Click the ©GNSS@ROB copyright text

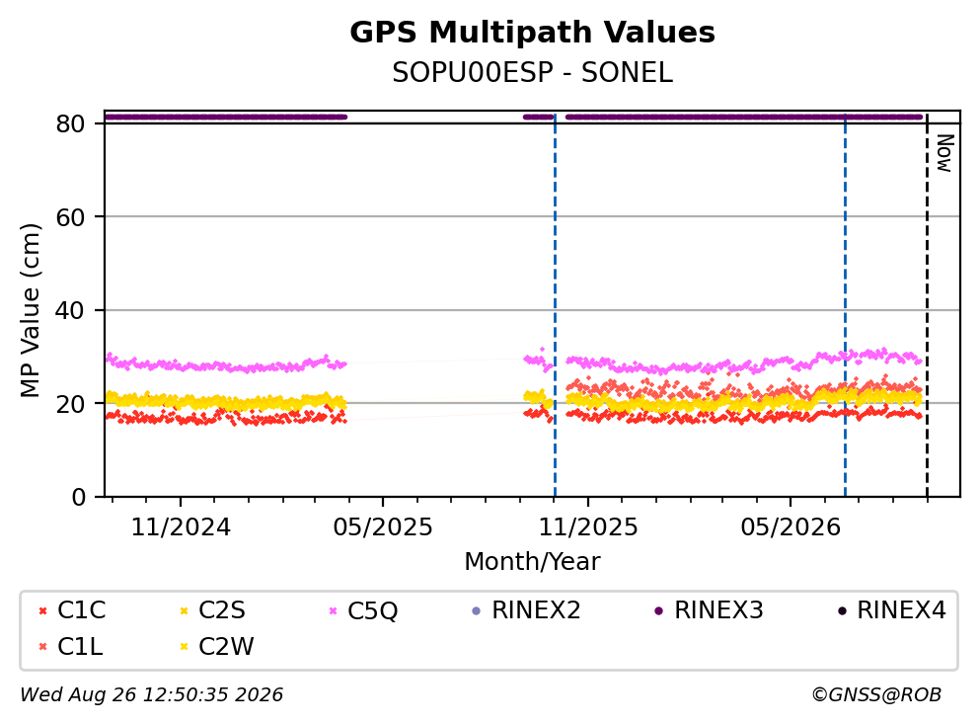point(876,695)
